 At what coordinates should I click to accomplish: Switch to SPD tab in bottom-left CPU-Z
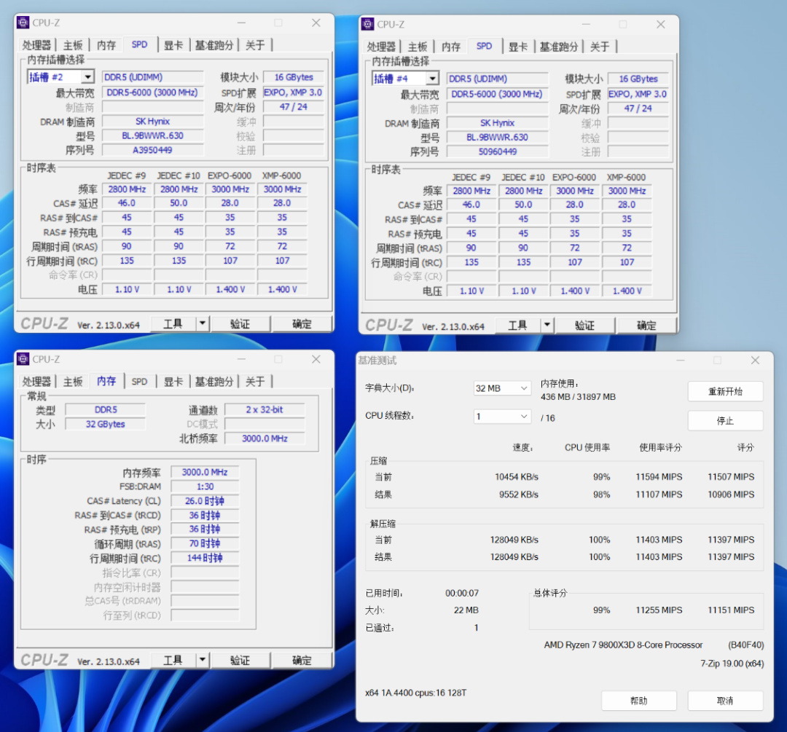139,382
